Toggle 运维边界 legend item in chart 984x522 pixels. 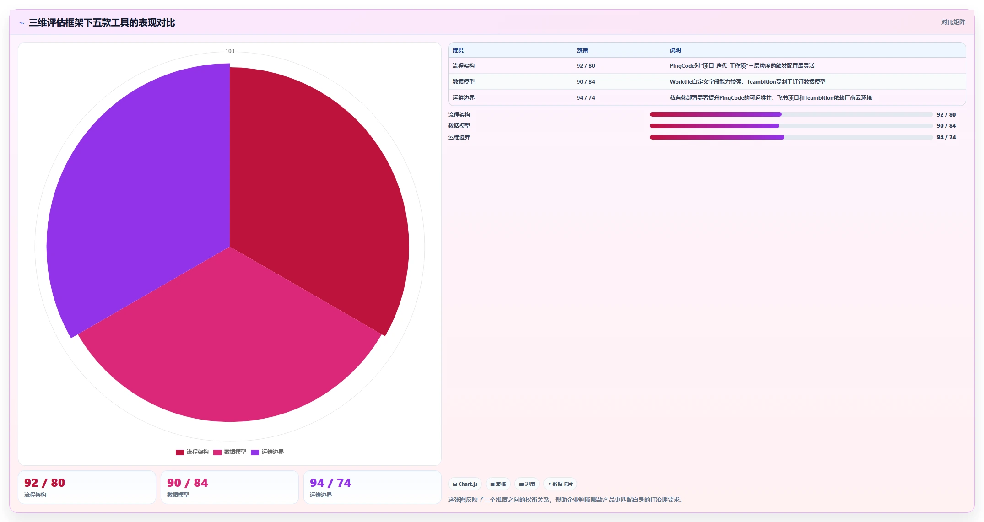pos(267,452)
